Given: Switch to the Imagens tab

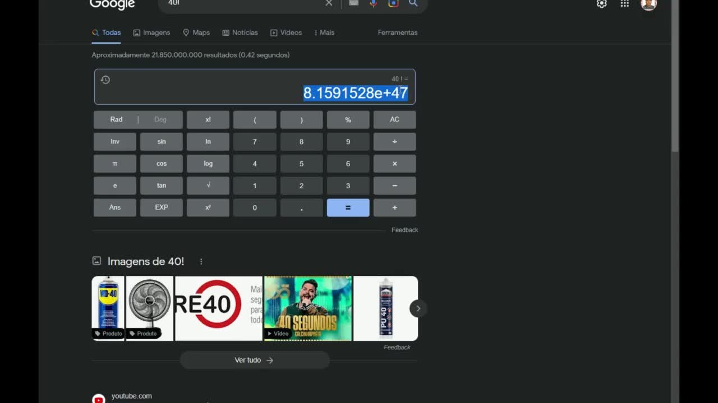Looking at the screenshot, I should (151, 32).
